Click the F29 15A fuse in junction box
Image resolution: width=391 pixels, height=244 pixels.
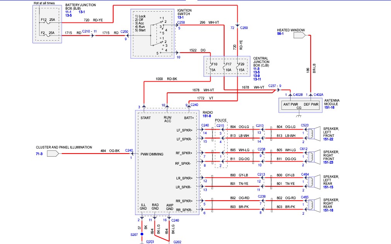(237, 67)
